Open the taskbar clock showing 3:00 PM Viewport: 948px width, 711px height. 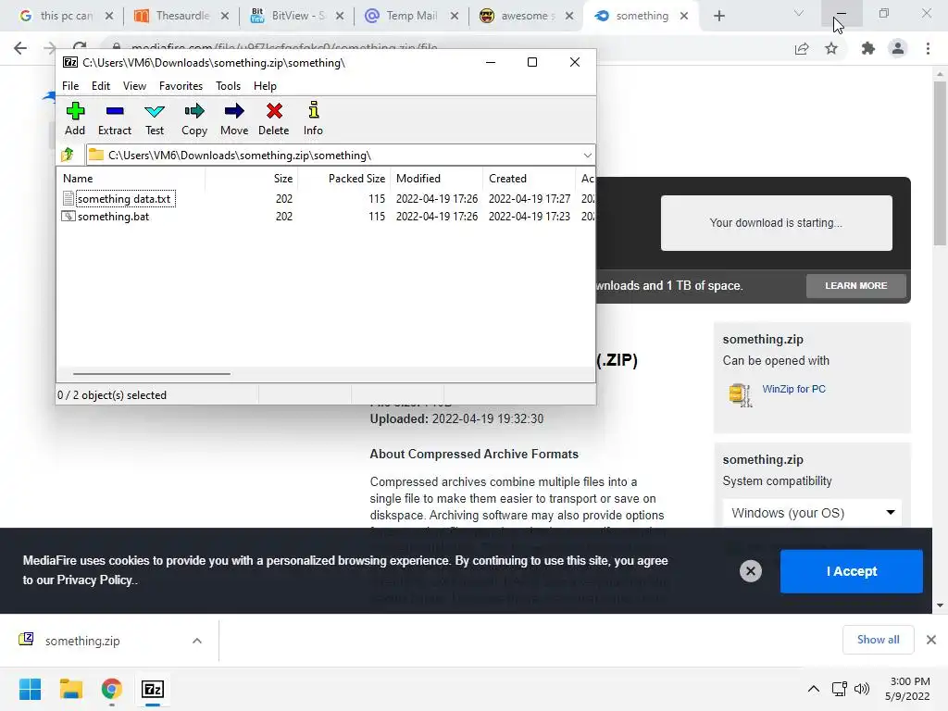(x=907, y=689)
